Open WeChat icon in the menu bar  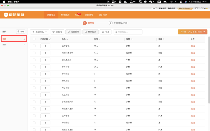[151, 2]
